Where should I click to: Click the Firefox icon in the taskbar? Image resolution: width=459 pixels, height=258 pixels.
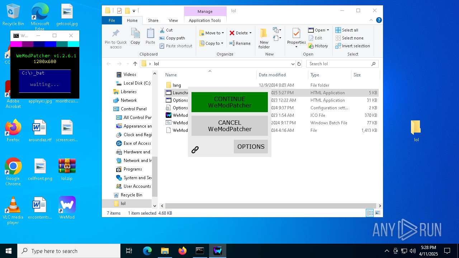[183, 251]
